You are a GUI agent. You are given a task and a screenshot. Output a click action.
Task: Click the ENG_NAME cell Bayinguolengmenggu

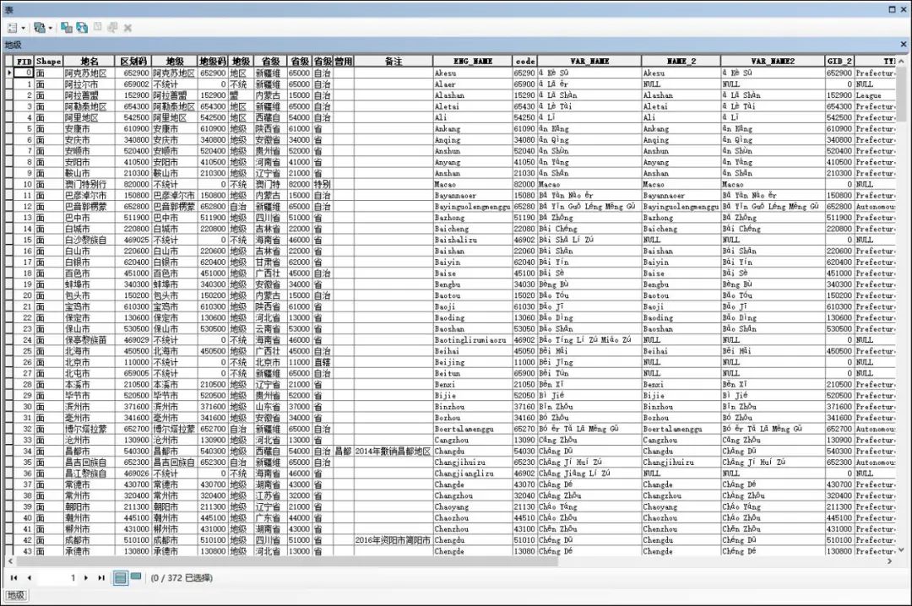(x=472, y=206)
